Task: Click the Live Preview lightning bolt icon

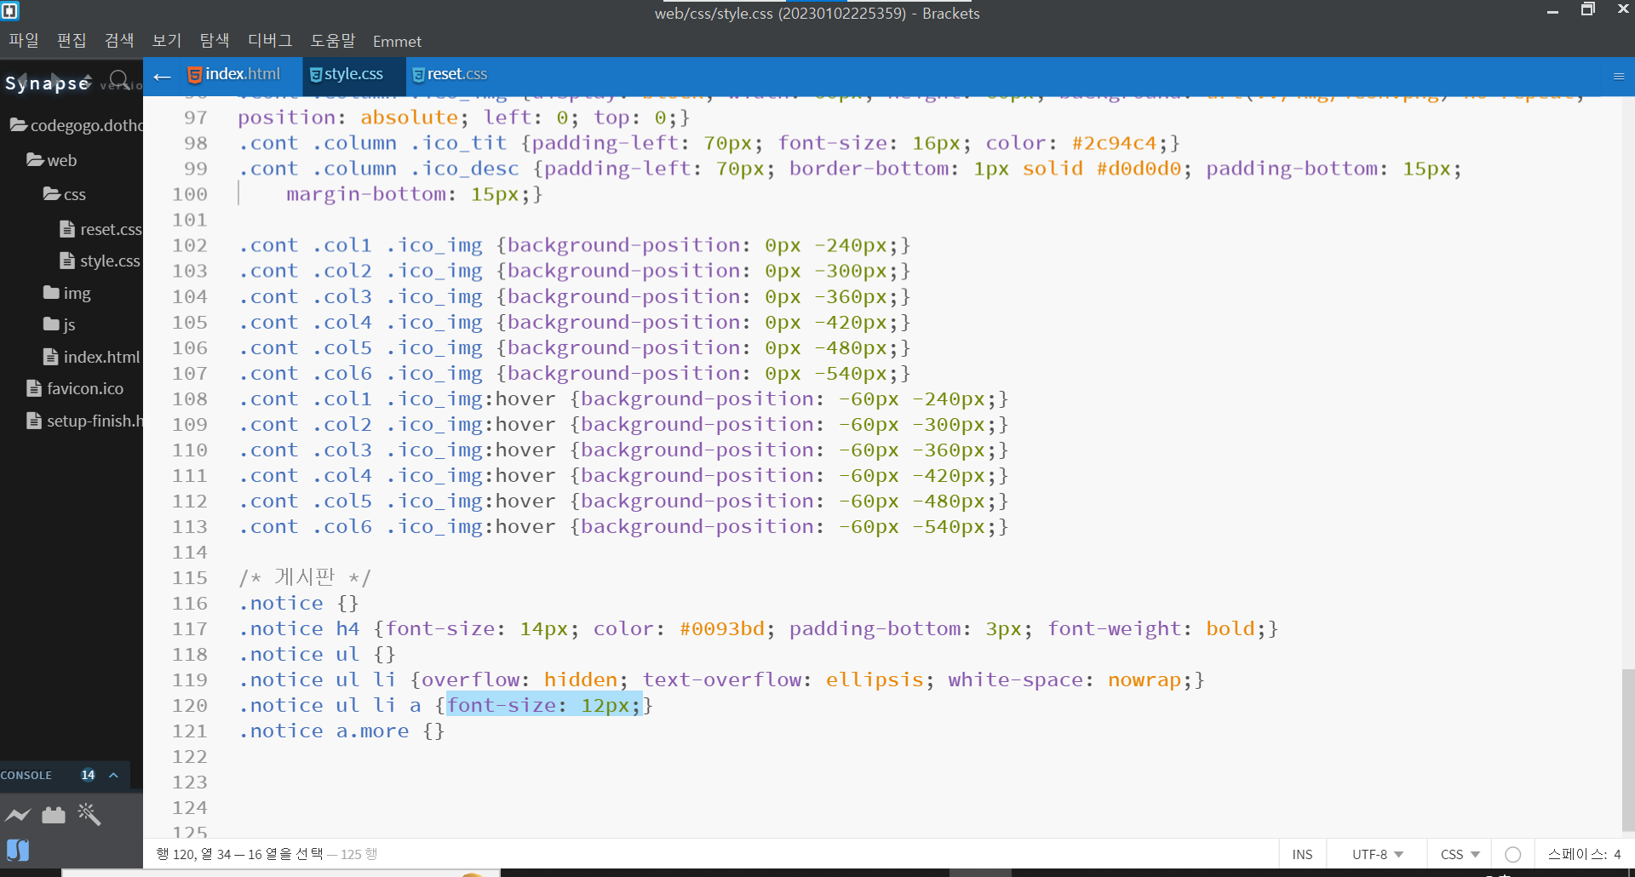Action: (18, 815)
